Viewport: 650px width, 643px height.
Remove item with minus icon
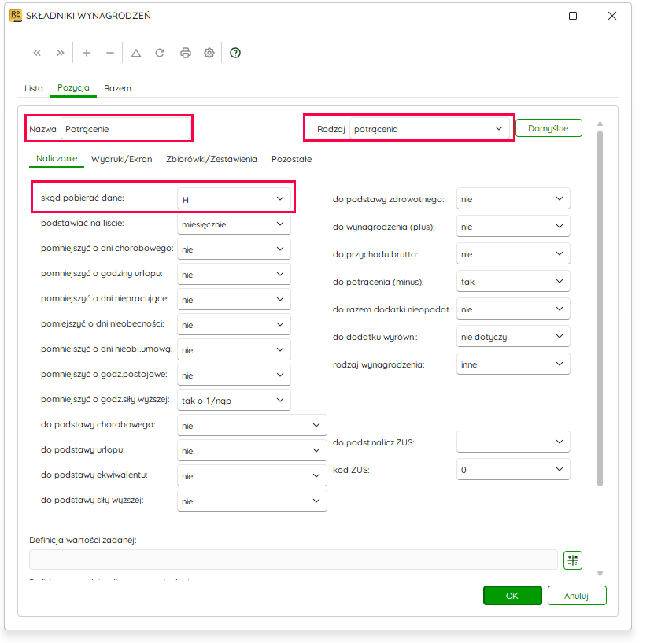coord(110,53)
